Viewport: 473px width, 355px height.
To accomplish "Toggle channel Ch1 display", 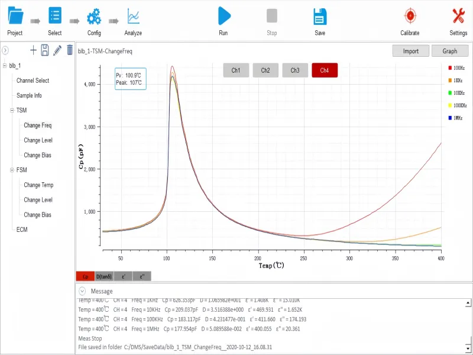I will click(236, 70).
